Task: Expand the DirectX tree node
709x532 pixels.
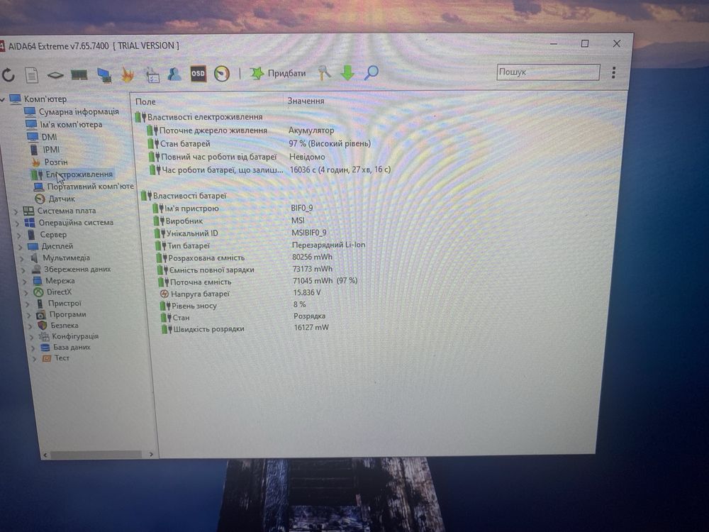Action: pos(26,293)
